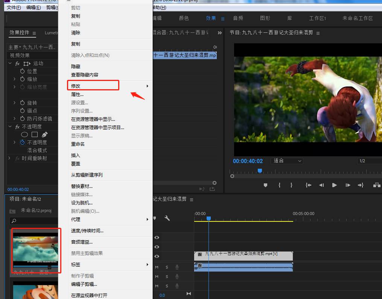Open the 适合 zoom level dropdown
Viewport: 382px width, 299px height.
point(286,161)
